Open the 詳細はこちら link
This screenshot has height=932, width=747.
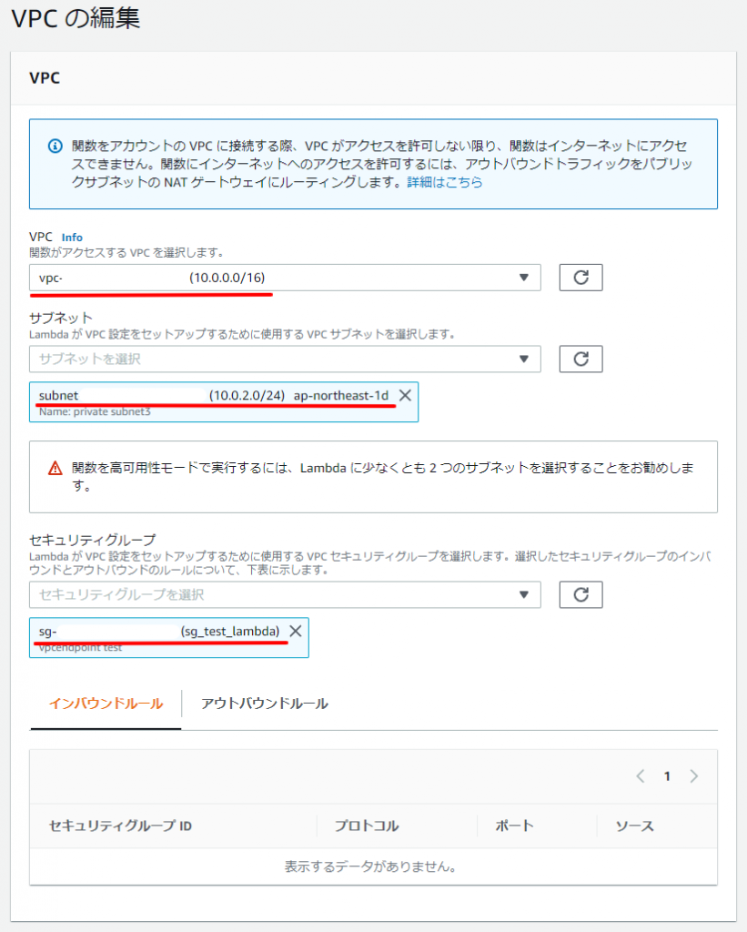pyautogui.click(x=445, y=182)
